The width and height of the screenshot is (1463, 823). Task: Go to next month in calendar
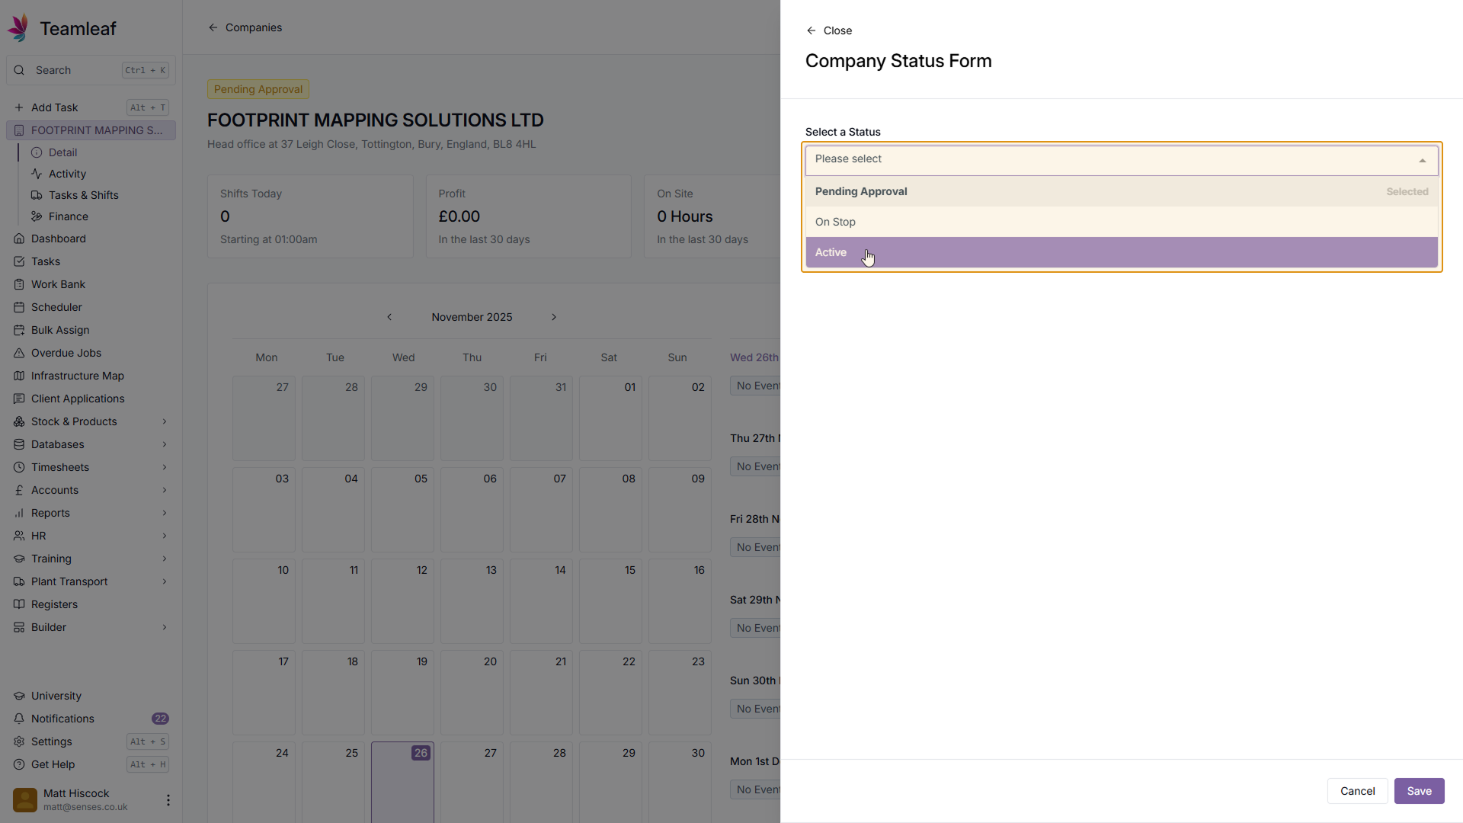(554, 317)
